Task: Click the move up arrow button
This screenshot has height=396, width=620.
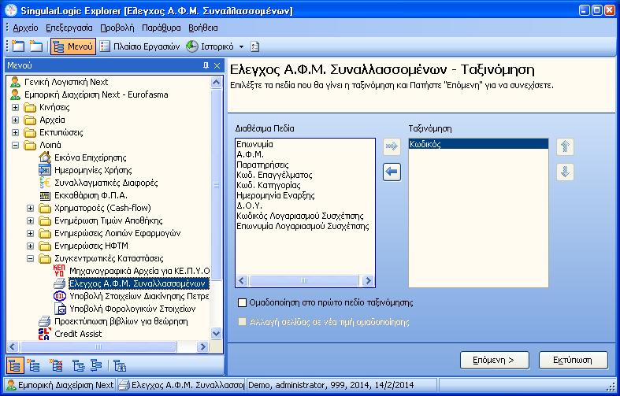Action: coord(565,146)
